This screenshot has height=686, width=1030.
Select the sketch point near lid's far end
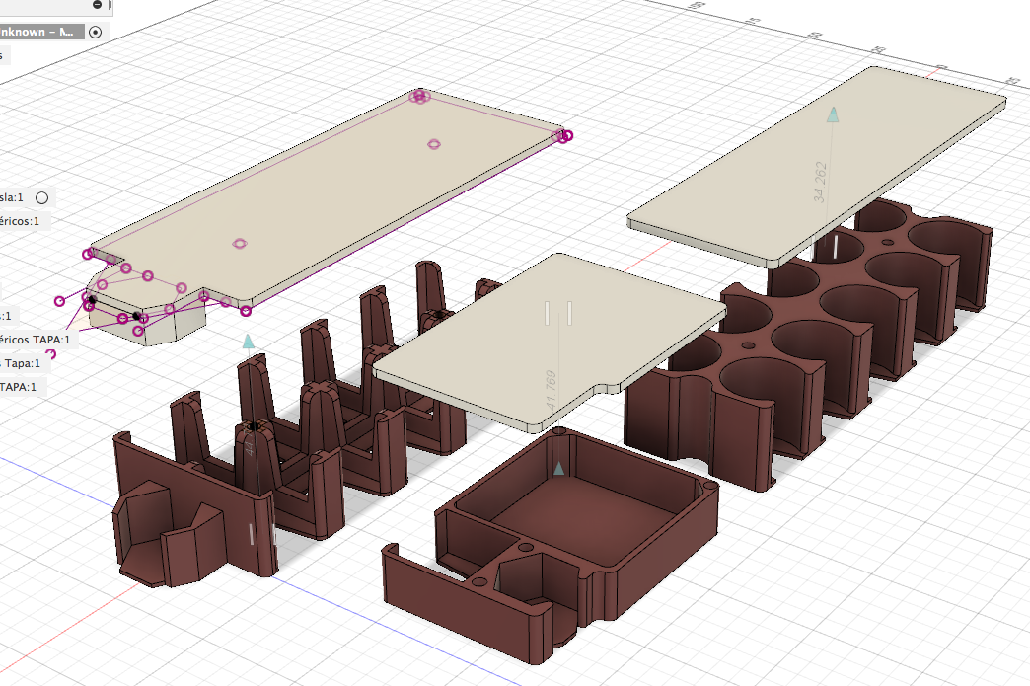[433, 144]
